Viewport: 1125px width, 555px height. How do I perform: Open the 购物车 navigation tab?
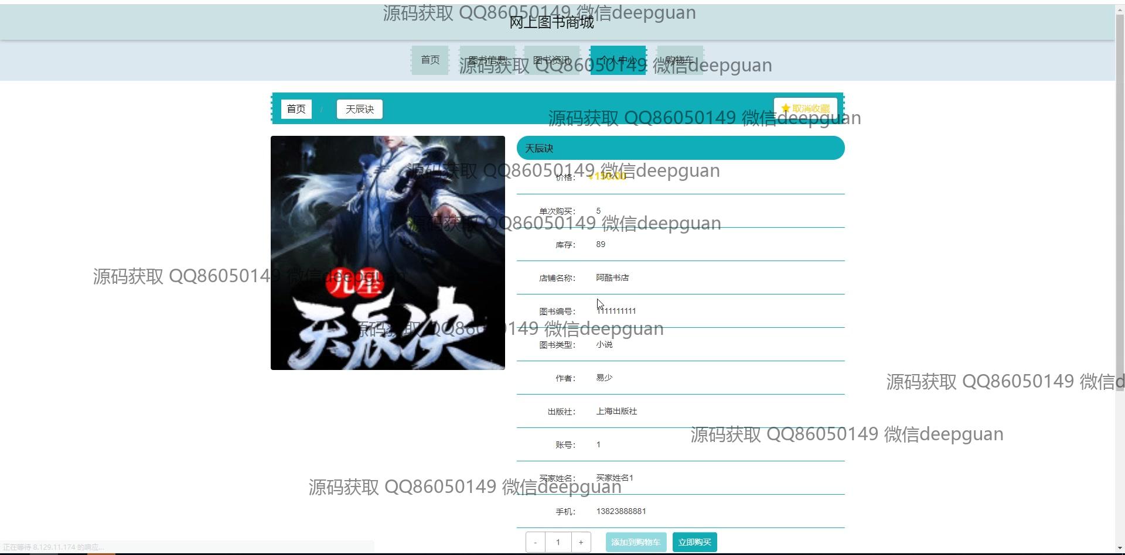[680, 60]
